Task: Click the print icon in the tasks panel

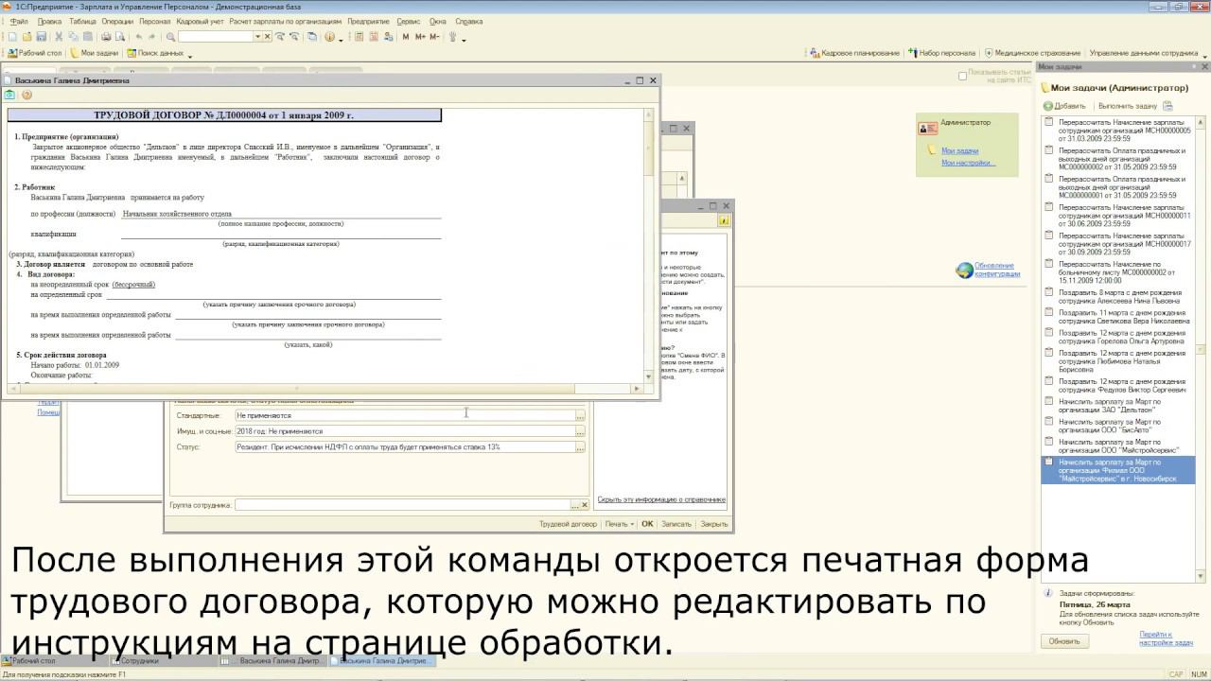Action: point(1167,106)
